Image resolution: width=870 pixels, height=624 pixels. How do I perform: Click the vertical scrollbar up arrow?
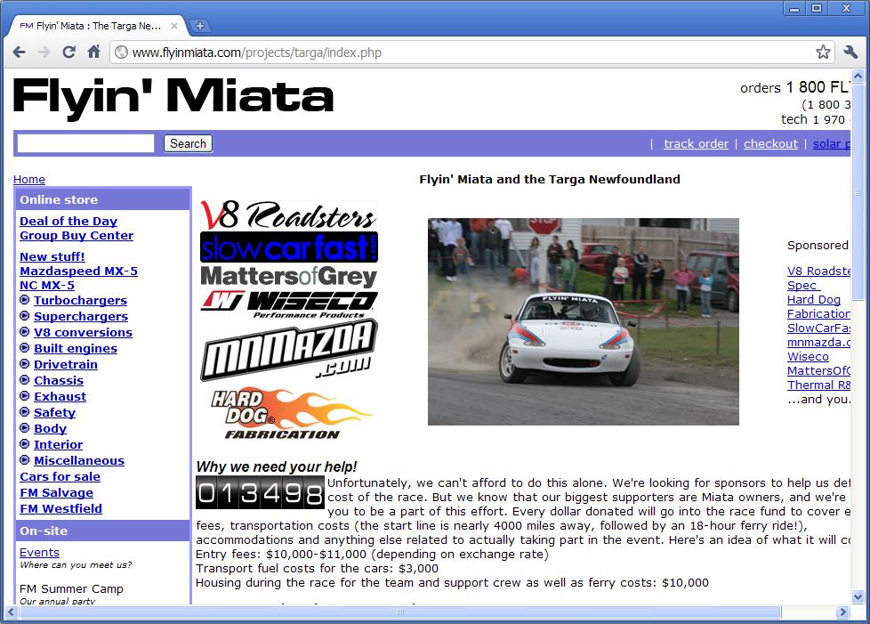858,76
